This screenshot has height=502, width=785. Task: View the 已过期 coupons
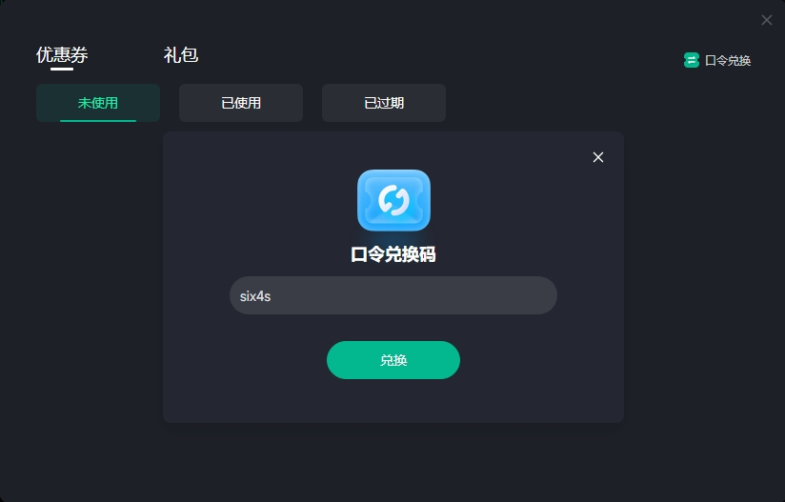(384, 103)
